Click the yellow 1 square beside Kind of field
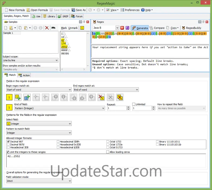 point(9,108)
